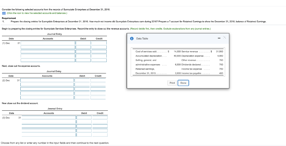
Task: Select fourth Credit field of entry (2)
Action: coord(98,93)
